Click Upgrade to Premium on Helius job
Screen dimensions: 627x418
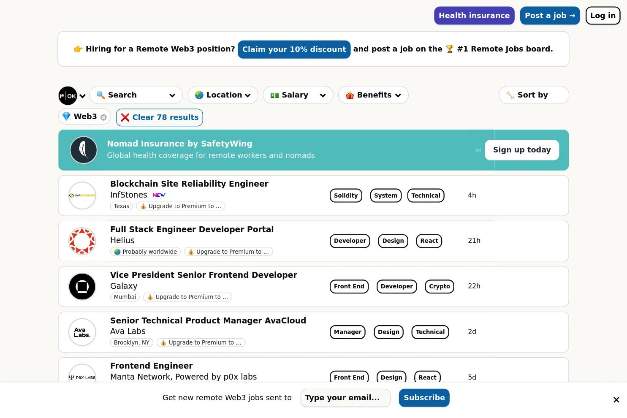(228, 252)
